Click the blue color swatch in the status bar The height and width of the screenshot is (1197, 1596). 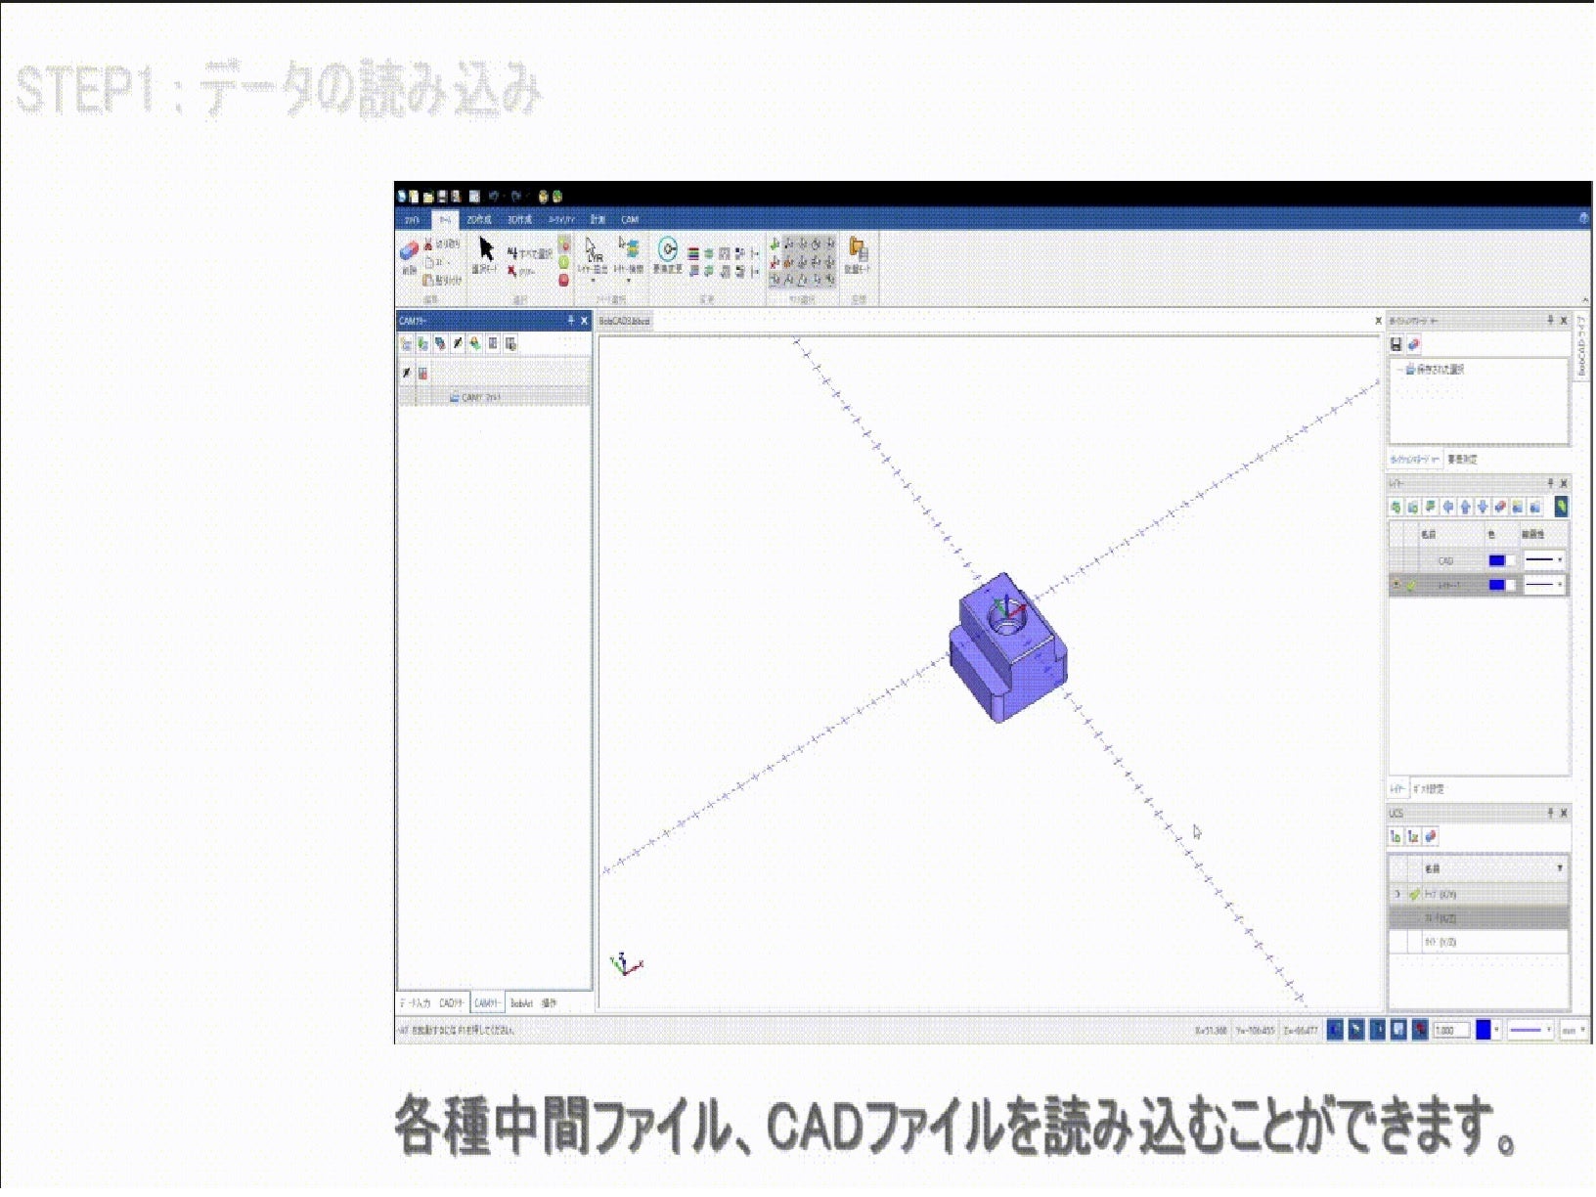click(1484, 1030)
